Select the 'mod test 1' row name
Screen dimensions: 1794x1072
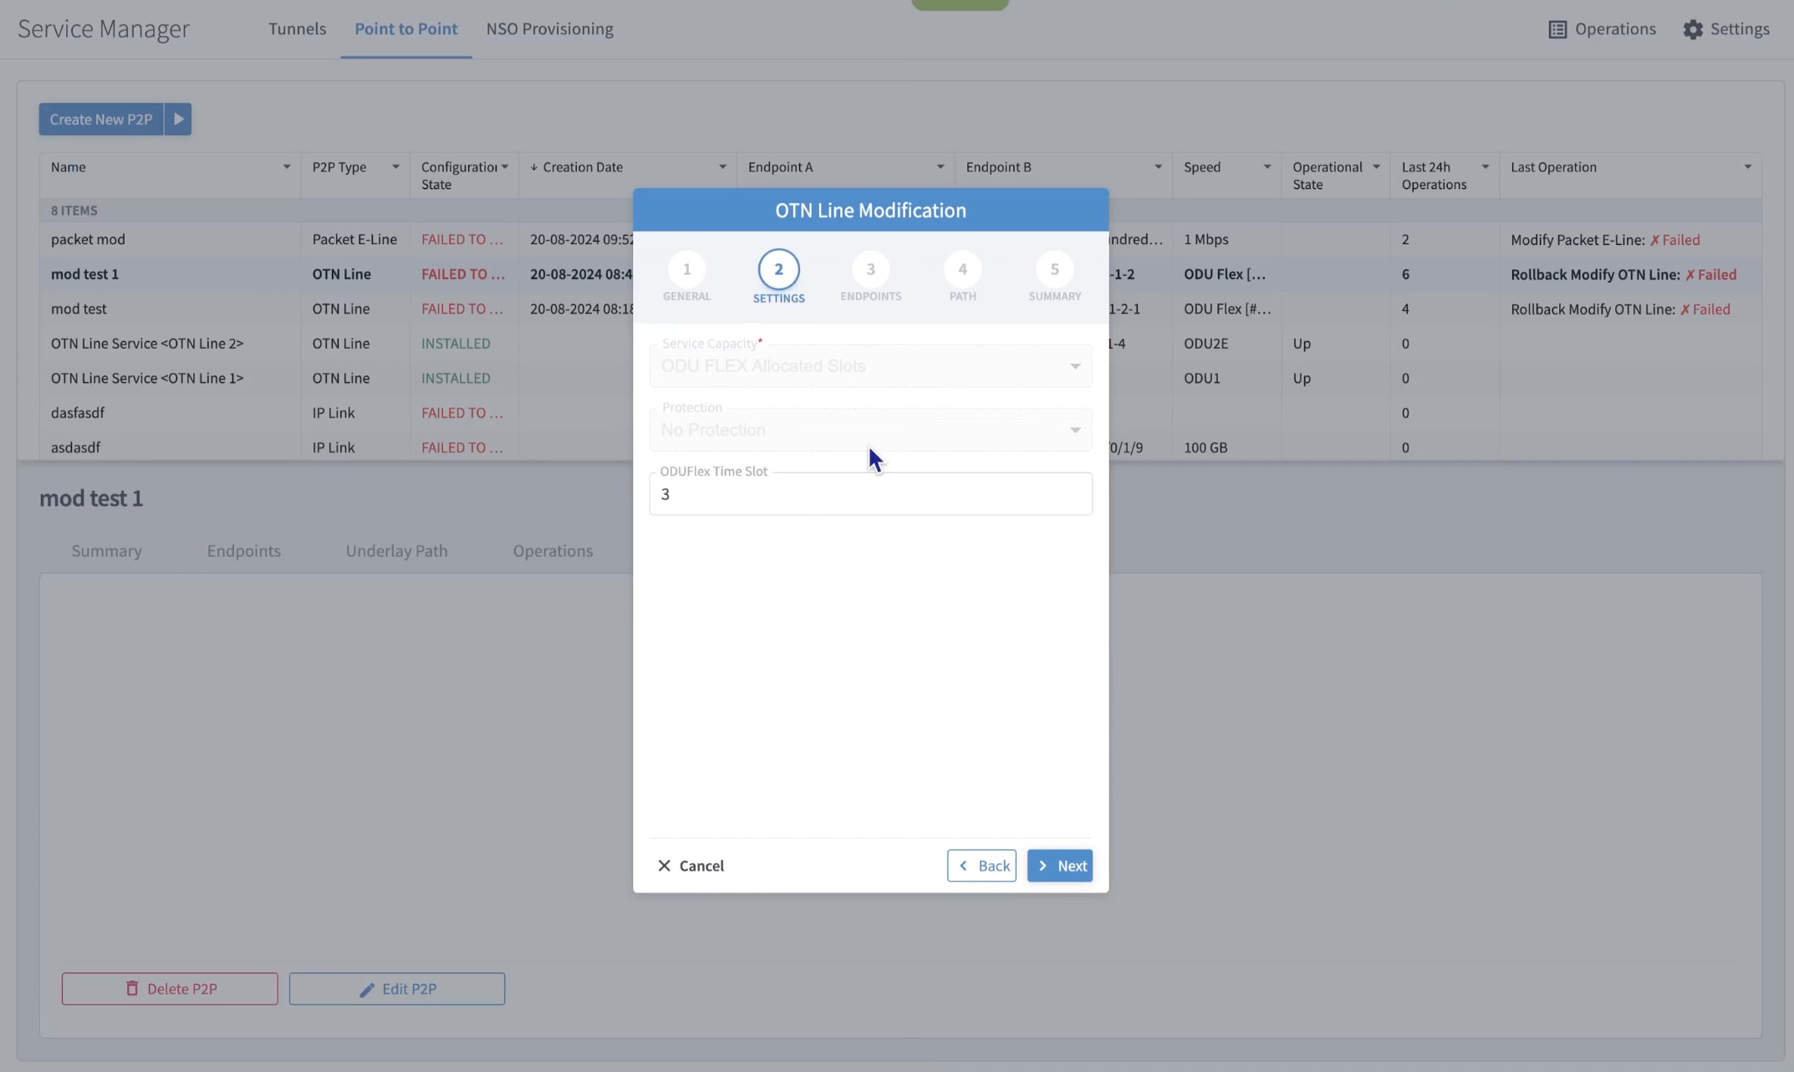point(84,273)
